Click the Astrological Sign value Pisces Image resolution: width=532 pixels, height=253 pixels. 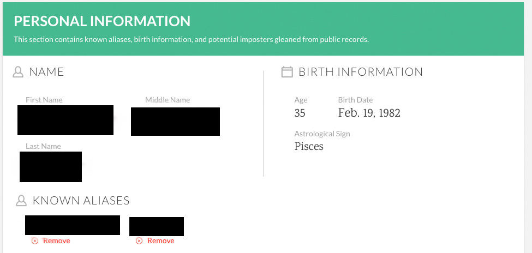click(x=309, y=146)
